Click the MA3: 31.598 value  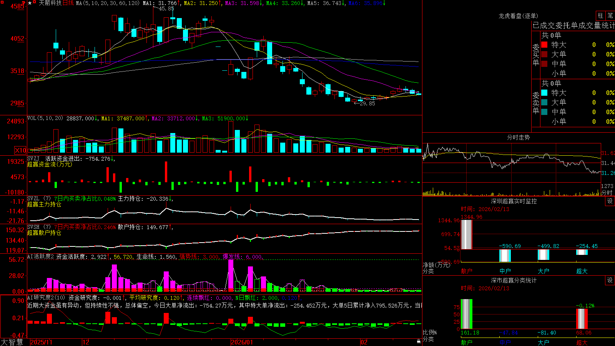point(242,3)
